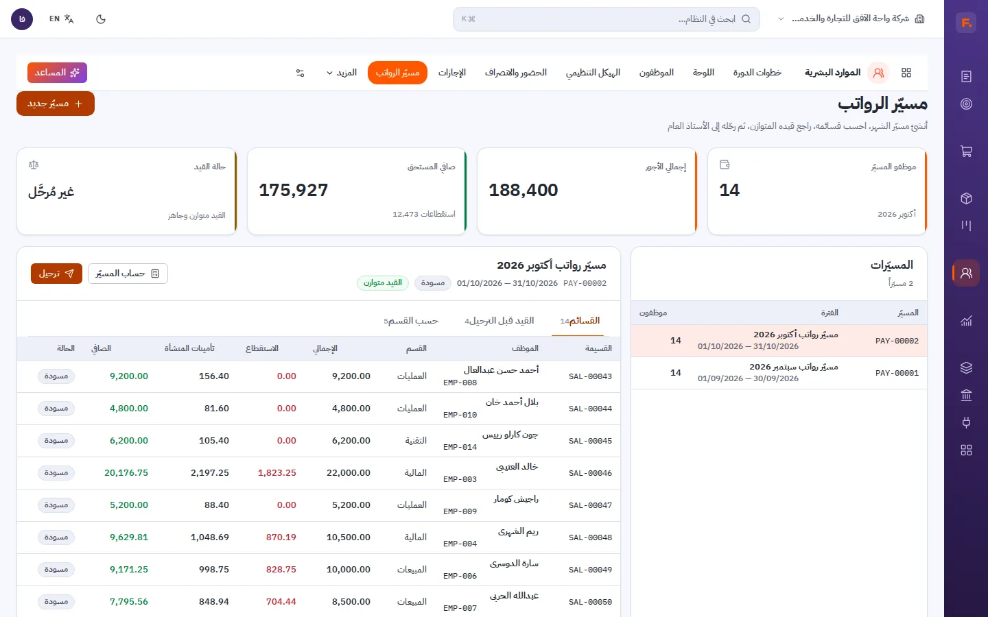Click payslip number SAL-00046
Image resolution: width=988 pixels, height=617 pixels.
590,473
